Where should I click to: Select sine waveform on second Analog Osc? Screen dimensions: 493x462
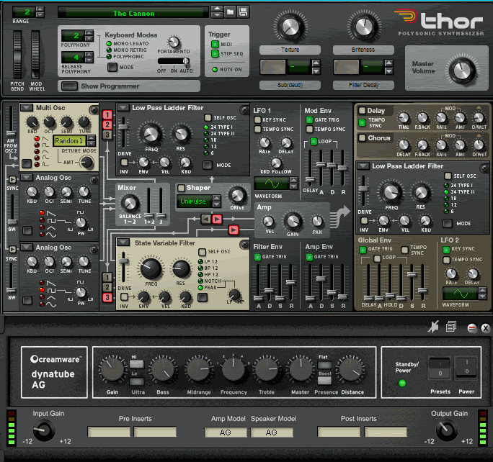tap(42, 304)
